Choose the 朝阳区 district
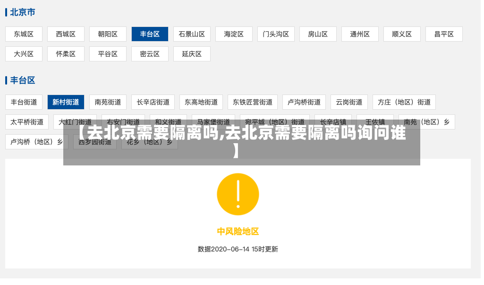The width and height of the screenshot is (484, 285). click(x=108, y=35)
